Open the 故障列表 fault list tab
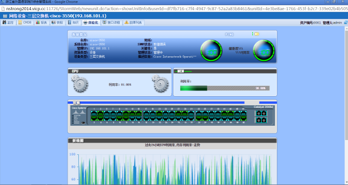 pyautogui.click(x=133, y=22)
